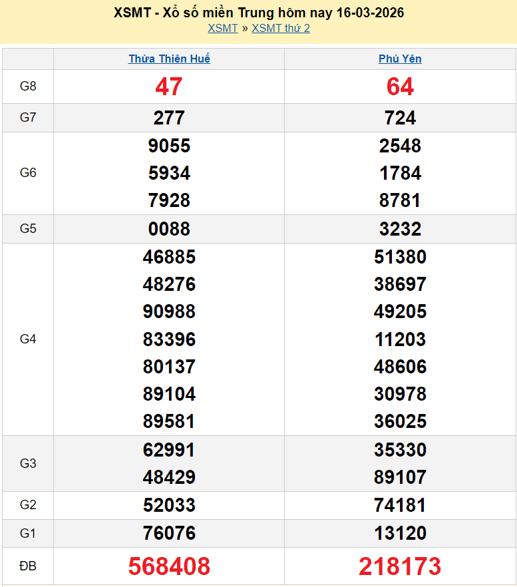Click the G8 result 64
Image resolution: width=517 pixels, height=587 pixels.
[400, 87]
